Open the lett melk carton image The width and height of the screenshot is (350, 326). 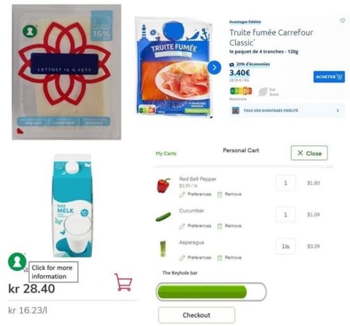[73, 206]
